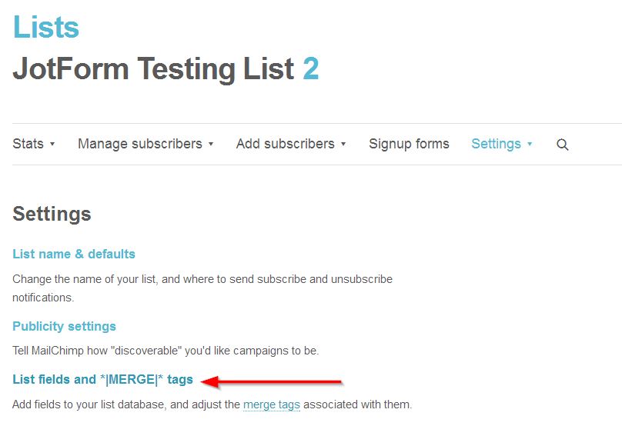This screenshot has height=426, width=622.
Task: Go to the Signup forms tab
Action: (409, 144)
